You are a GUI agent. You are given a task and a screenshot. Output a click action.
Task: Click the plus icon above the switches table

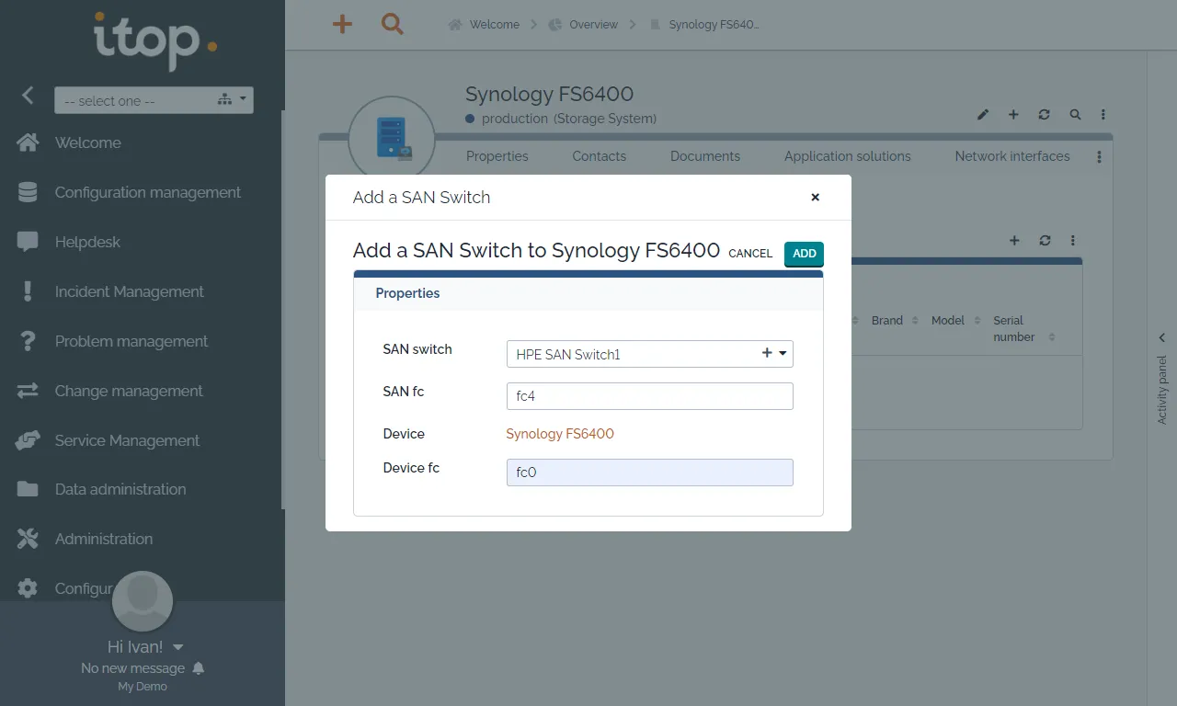(1014, 241)
